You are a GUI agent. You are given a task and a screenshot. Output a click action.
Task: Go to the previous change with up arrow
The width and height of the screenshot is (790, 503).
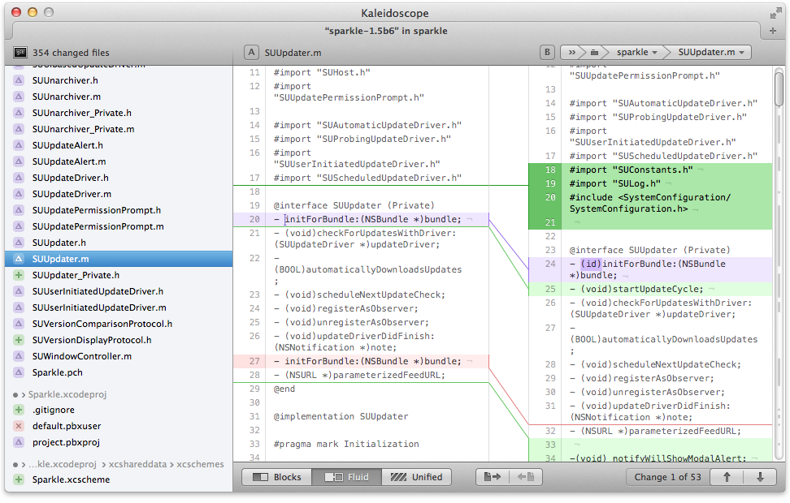tap(727, 477)
